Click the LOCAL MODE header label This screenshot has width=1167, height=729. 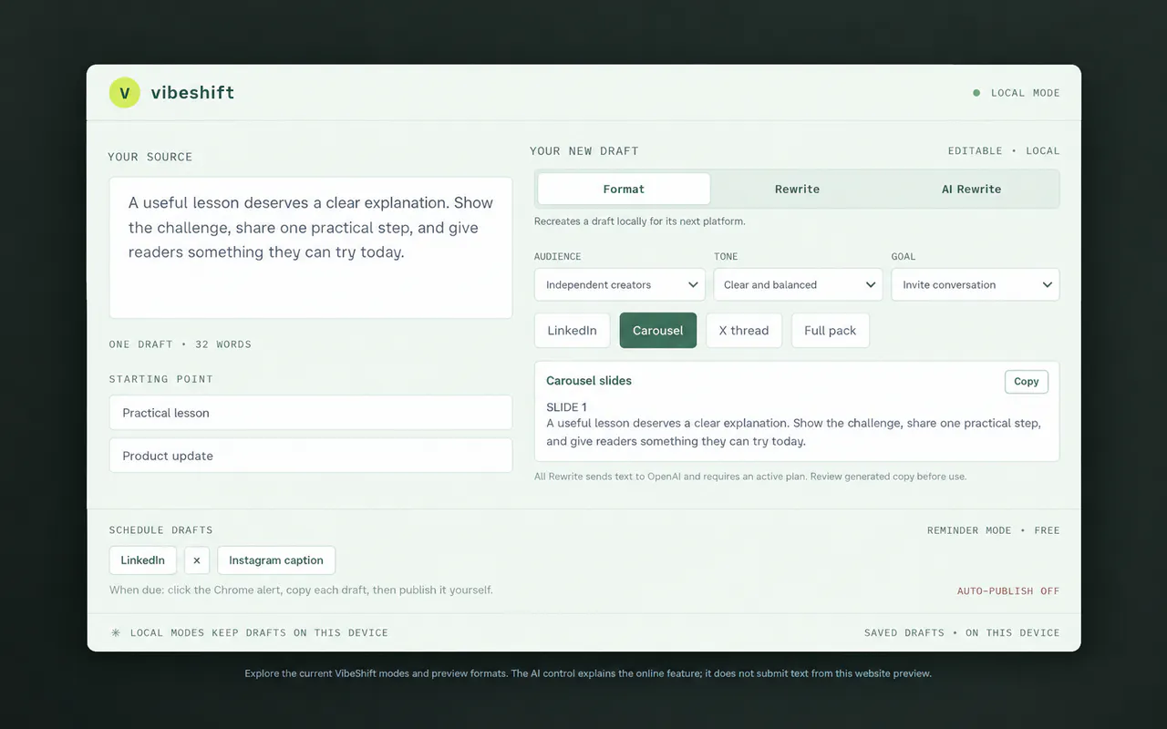pos(1026,93)
